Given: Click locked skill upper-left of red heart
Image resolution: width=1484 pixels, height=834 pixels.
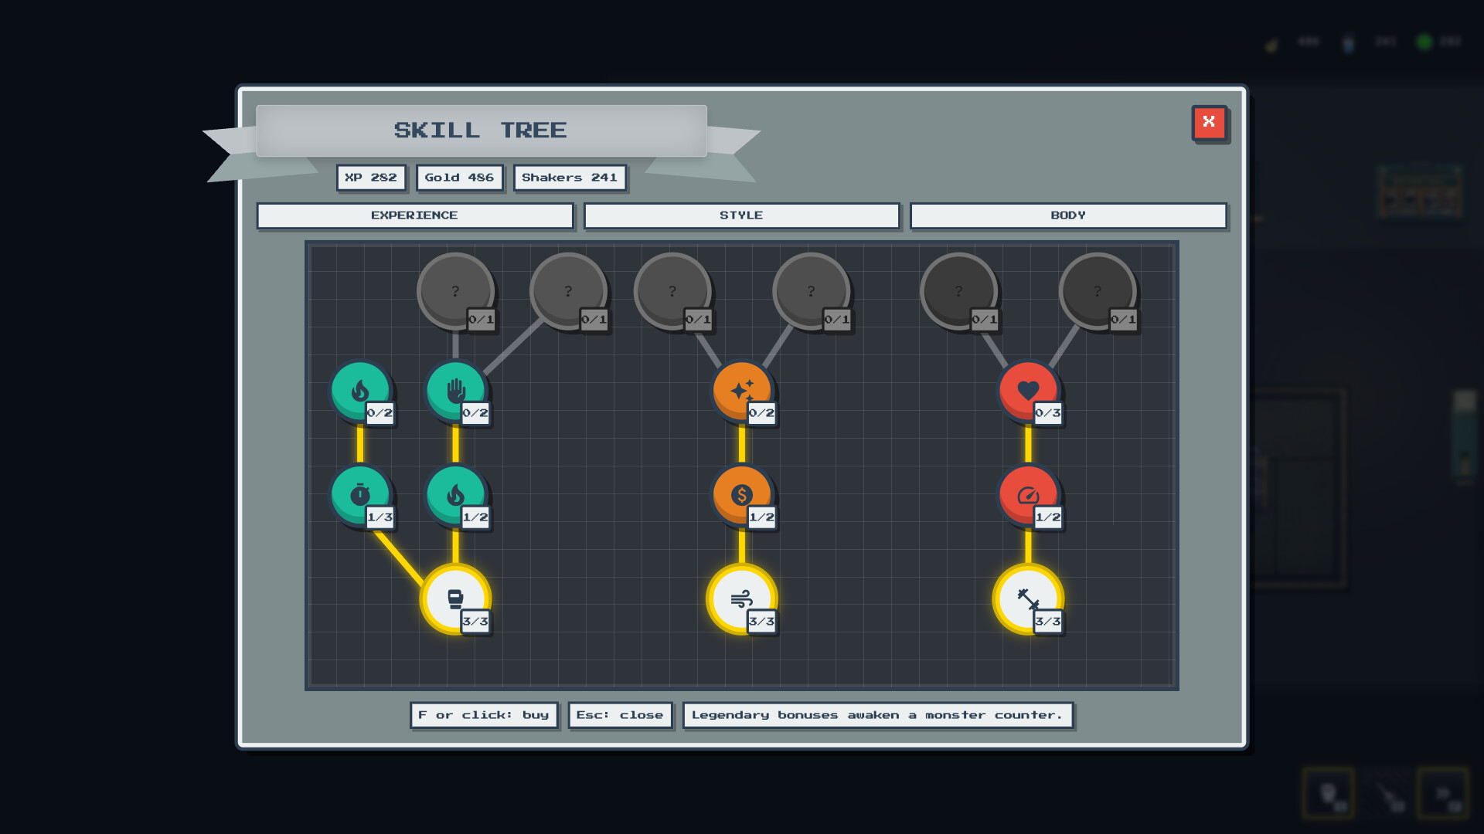Looking at the screenshot, I should click(x=958, y=291).
